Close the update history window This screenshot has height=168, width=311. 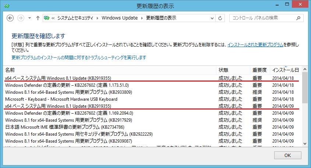pos(300,4)
